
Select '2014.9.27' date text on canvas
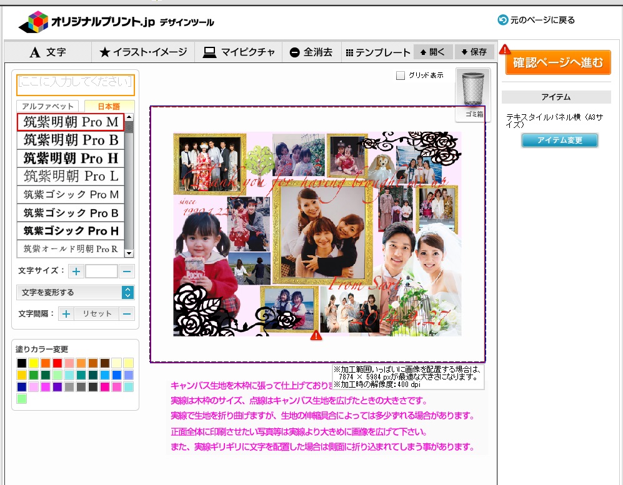coord(402,318)
